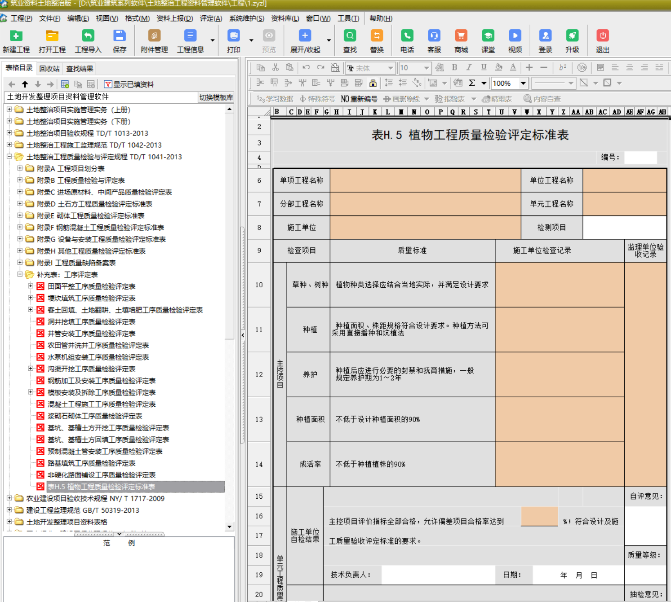Click the 学习数据 button
This screenshot has height=602, width=671.
tap(275, 99)
